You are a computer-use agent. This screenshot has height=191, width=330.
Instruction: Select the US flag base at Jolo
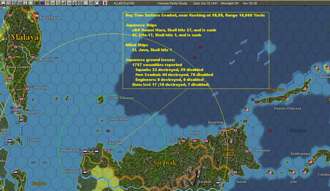point(293,172)
